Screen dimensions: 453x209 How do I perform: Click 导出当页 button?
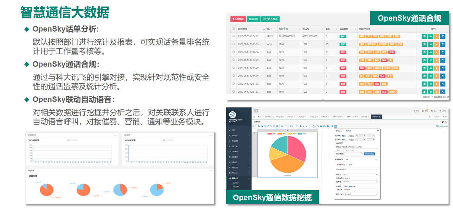click(254, 19)
